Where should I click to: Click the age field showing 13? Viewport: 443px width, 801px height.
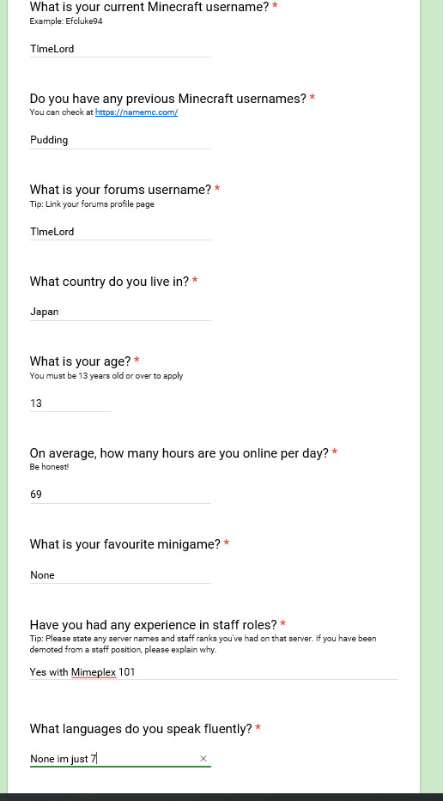click(x=70, y=403)
